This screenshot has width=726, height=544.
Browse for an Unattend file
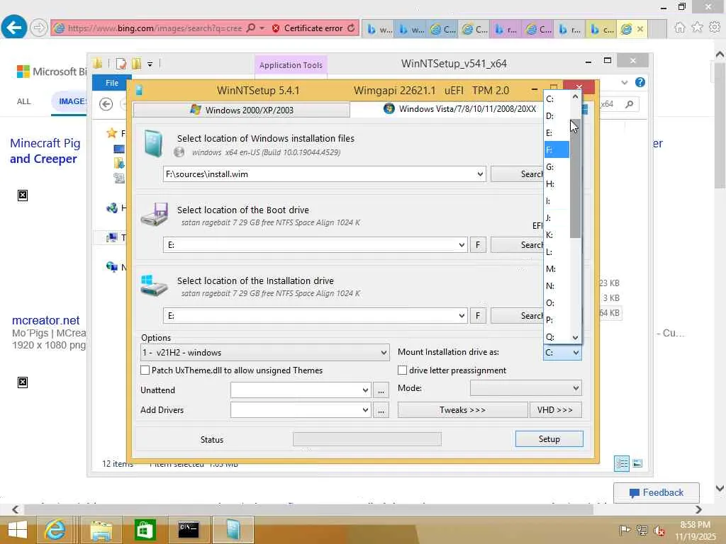(381, 390)
